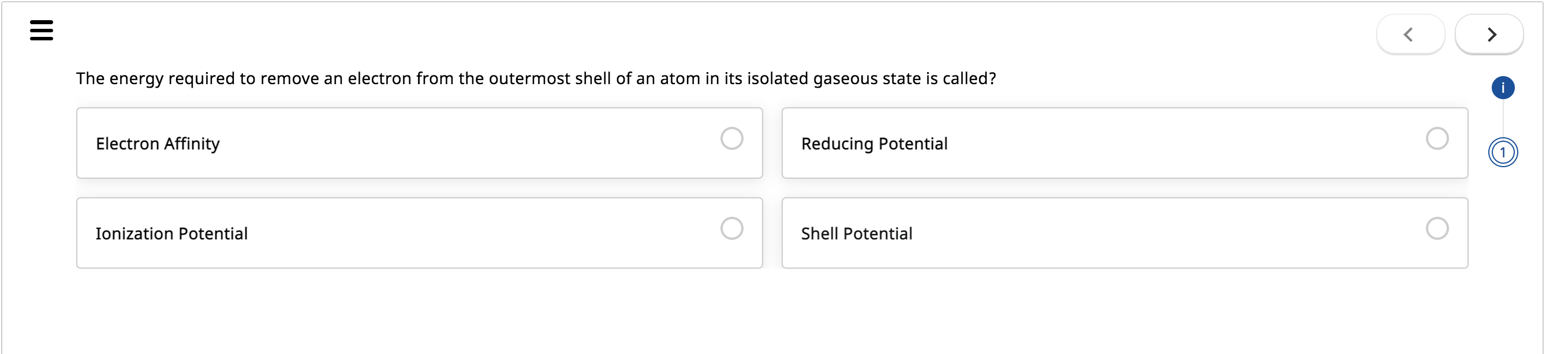Click the 'Ionization Potential' answer label
1546x354 pixels.
click(171, 234)
